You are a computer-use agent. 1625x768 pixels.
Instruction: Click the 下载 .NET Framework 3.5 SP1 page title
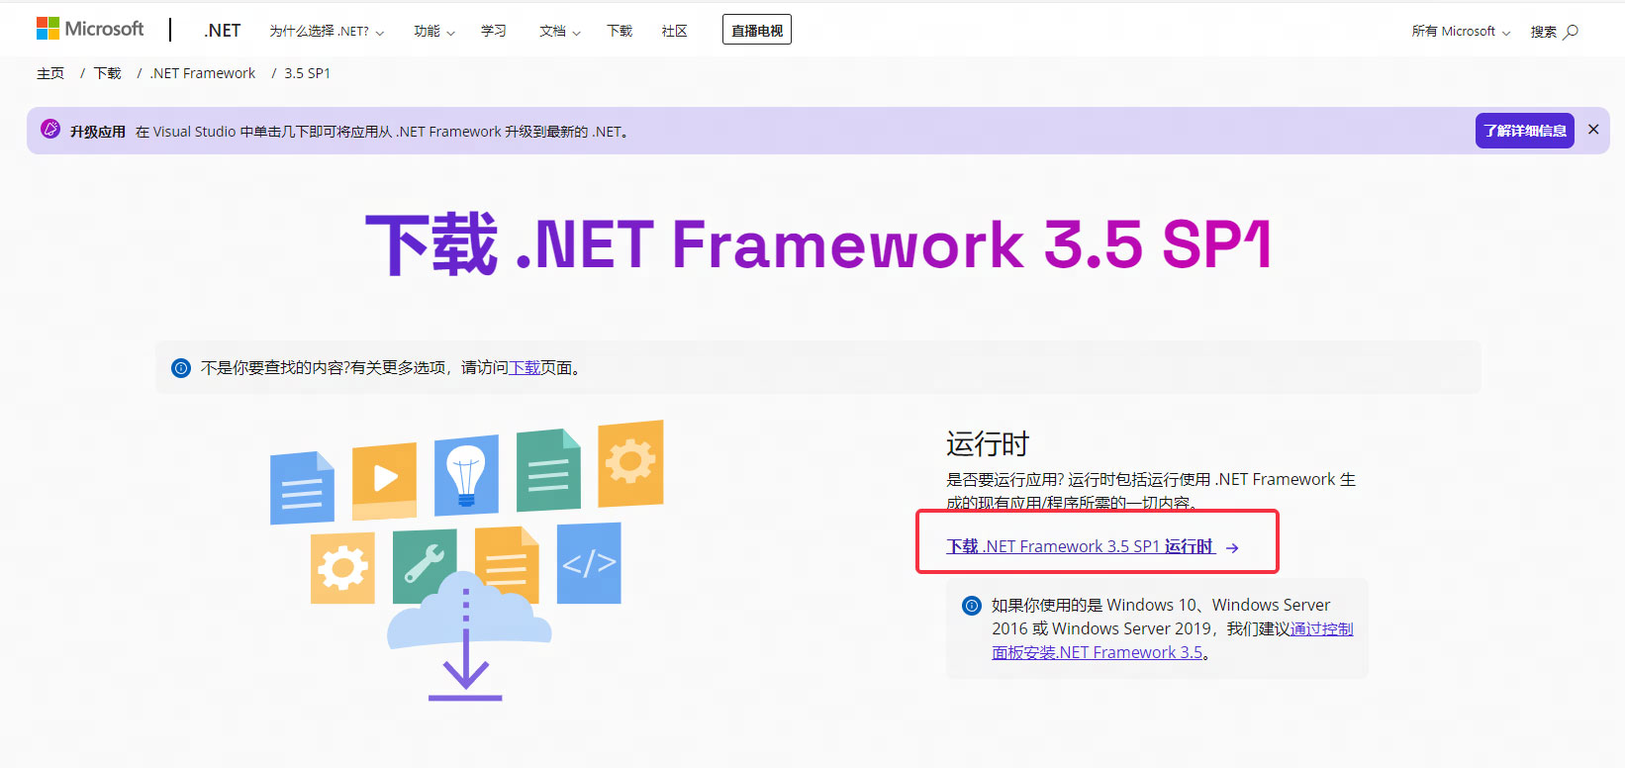click(818, 243)
